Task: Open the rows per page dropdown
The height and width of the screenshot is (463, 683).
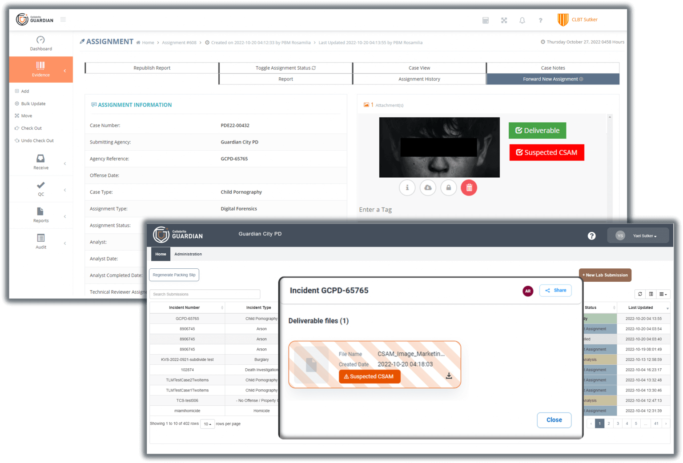Action: (x=207, y=424)
